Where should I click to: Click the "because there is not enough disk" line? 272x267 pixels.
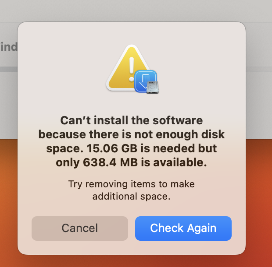tap(132, 134)
